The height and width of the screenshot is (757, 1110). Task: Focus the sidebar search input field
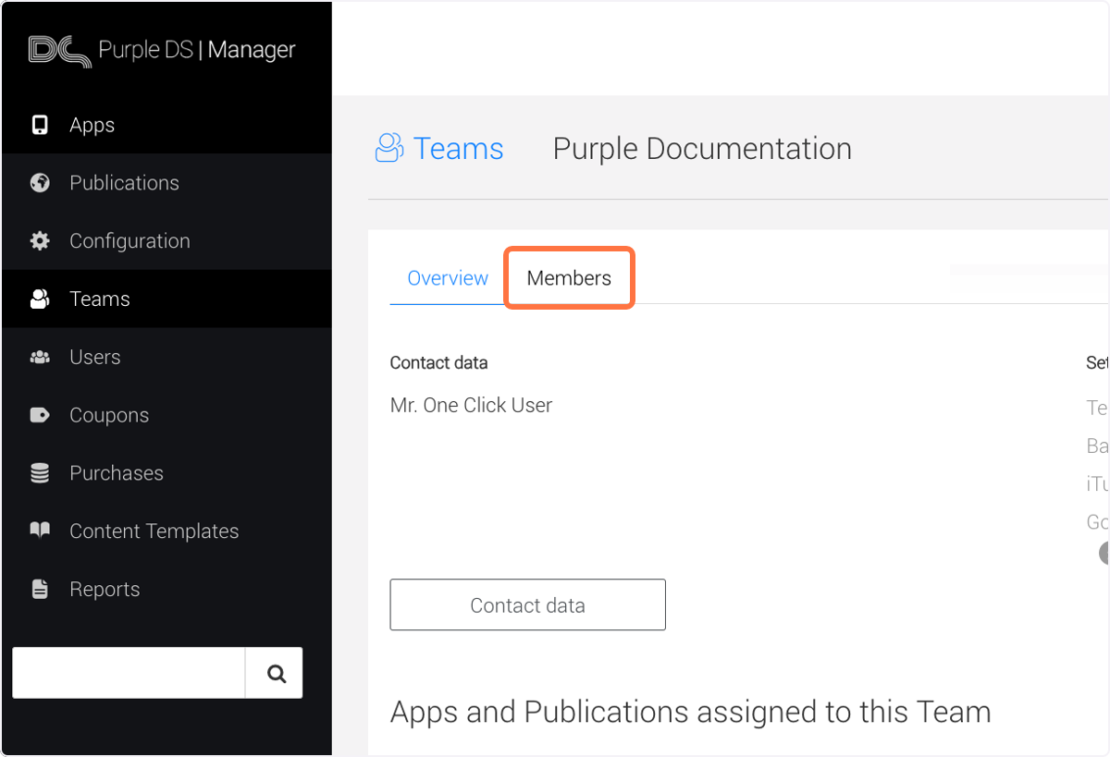[129, 673]
